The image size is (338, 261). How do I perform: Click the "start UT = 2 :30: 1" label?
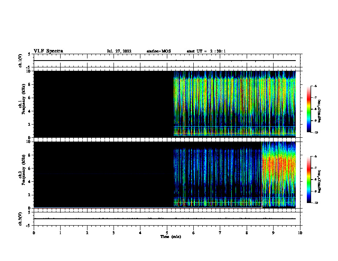pyautogui.click(x=206, y=51)
